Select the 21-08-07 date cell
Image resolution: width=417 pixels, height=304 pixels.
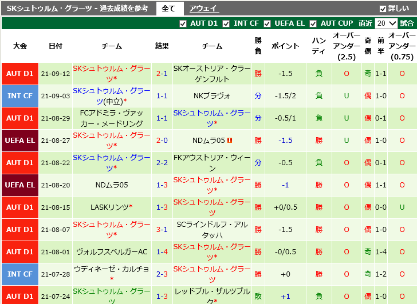(x=56, y=230)
